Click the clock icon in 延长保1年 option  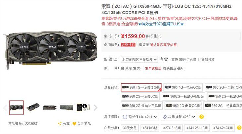[x=125, y=117]
